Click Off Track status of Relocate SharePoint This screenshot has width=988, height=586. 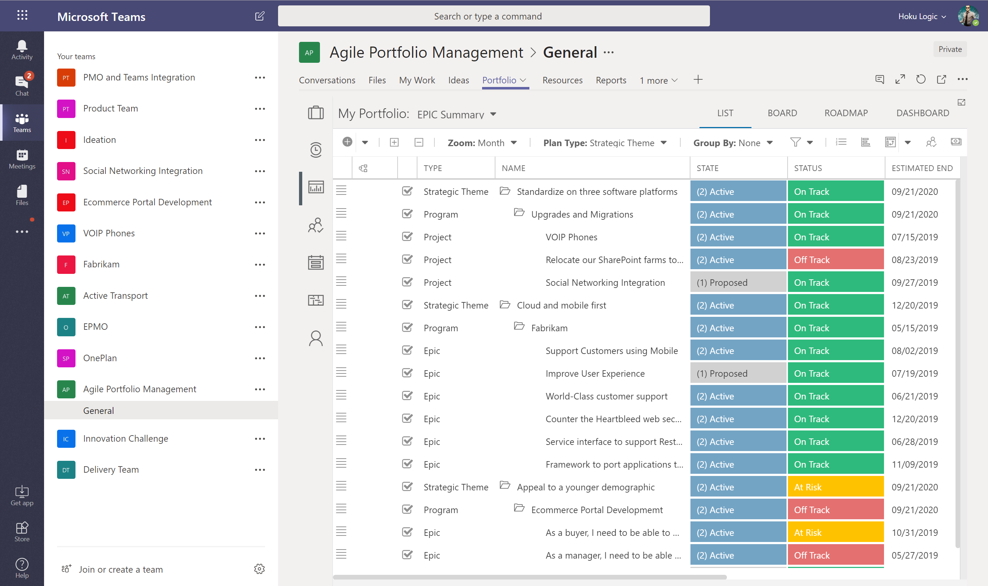coord(836,259)
